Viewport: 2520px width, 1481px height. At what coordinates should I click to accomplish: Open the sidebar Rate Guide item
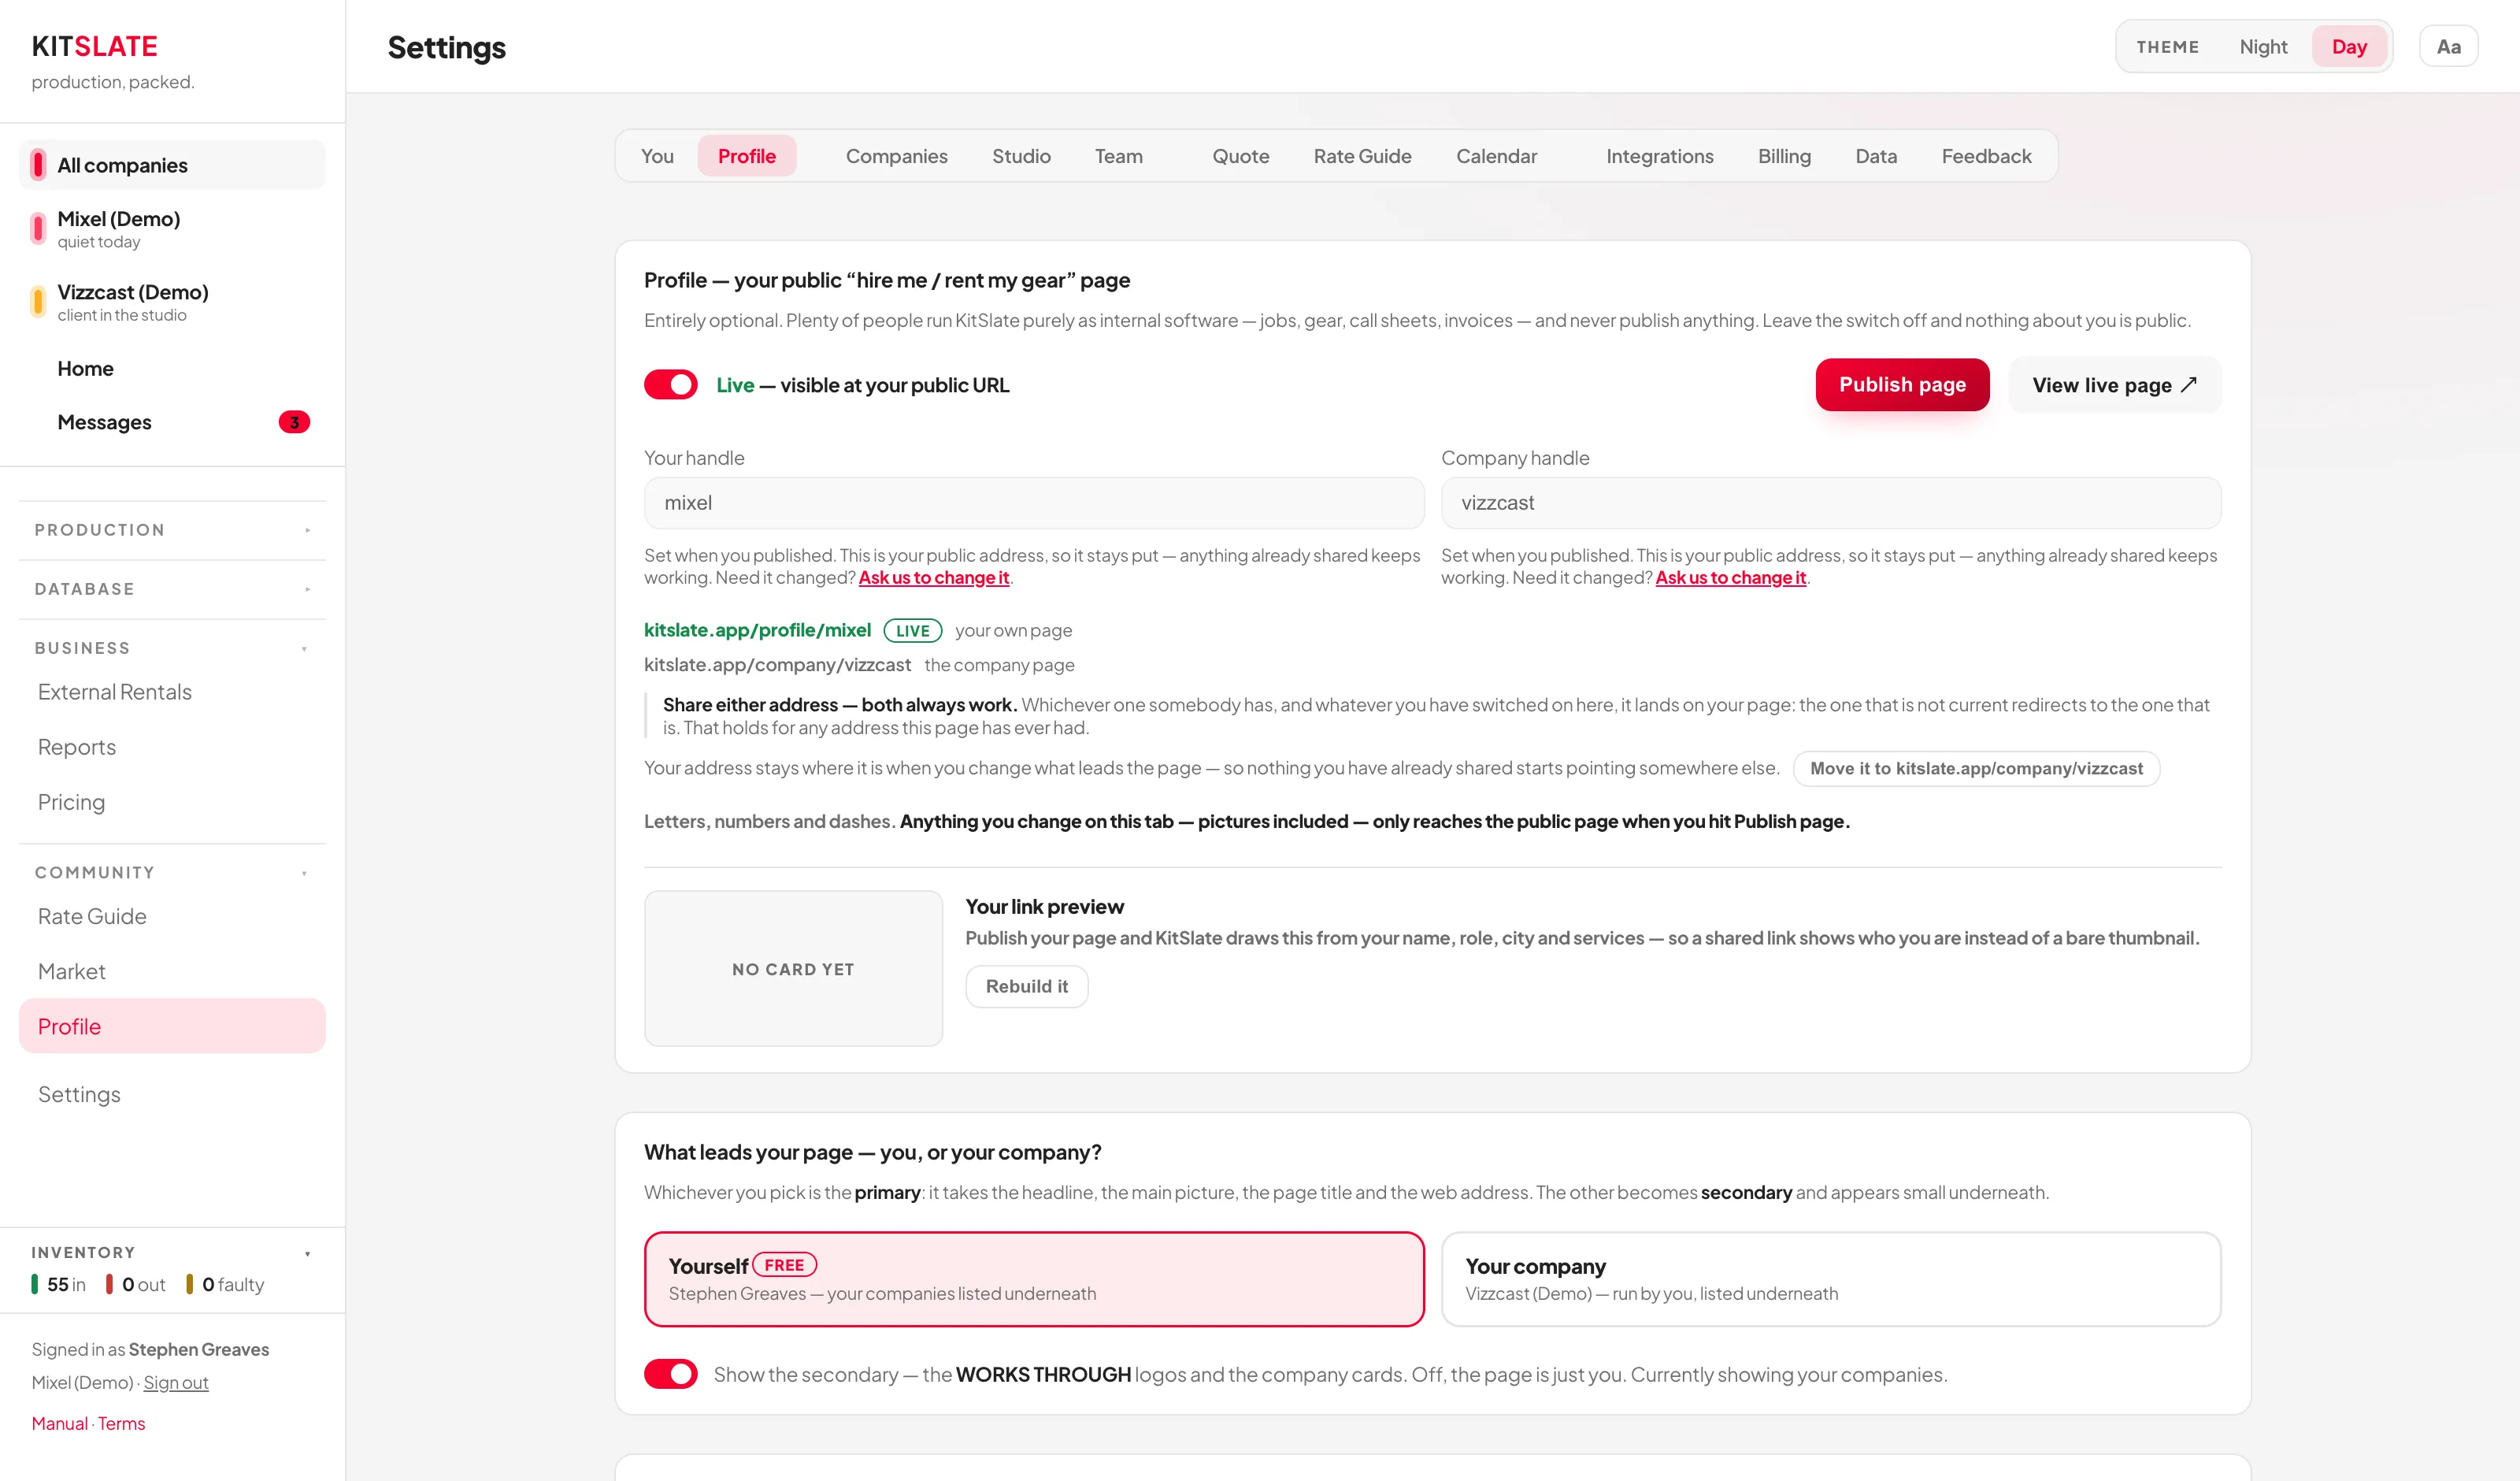tap(172, 917)
